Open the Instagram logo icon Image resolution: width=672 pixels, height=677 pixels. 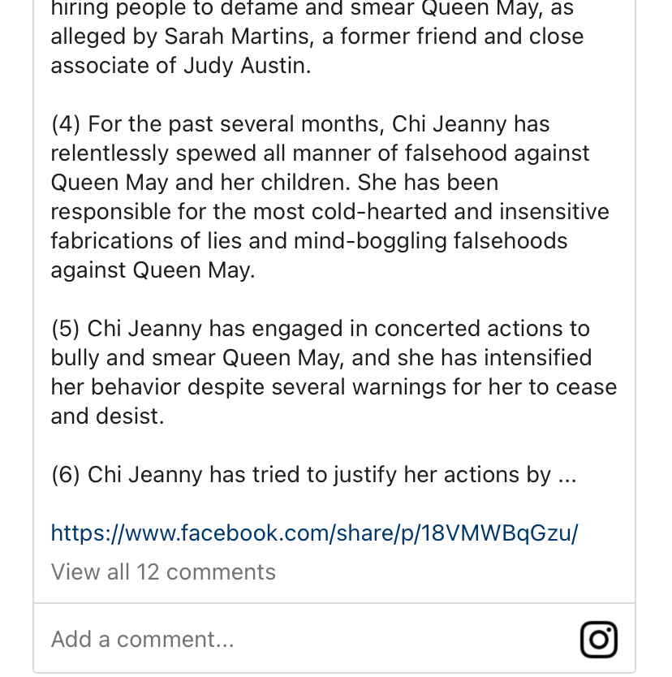tap(599, 640)
